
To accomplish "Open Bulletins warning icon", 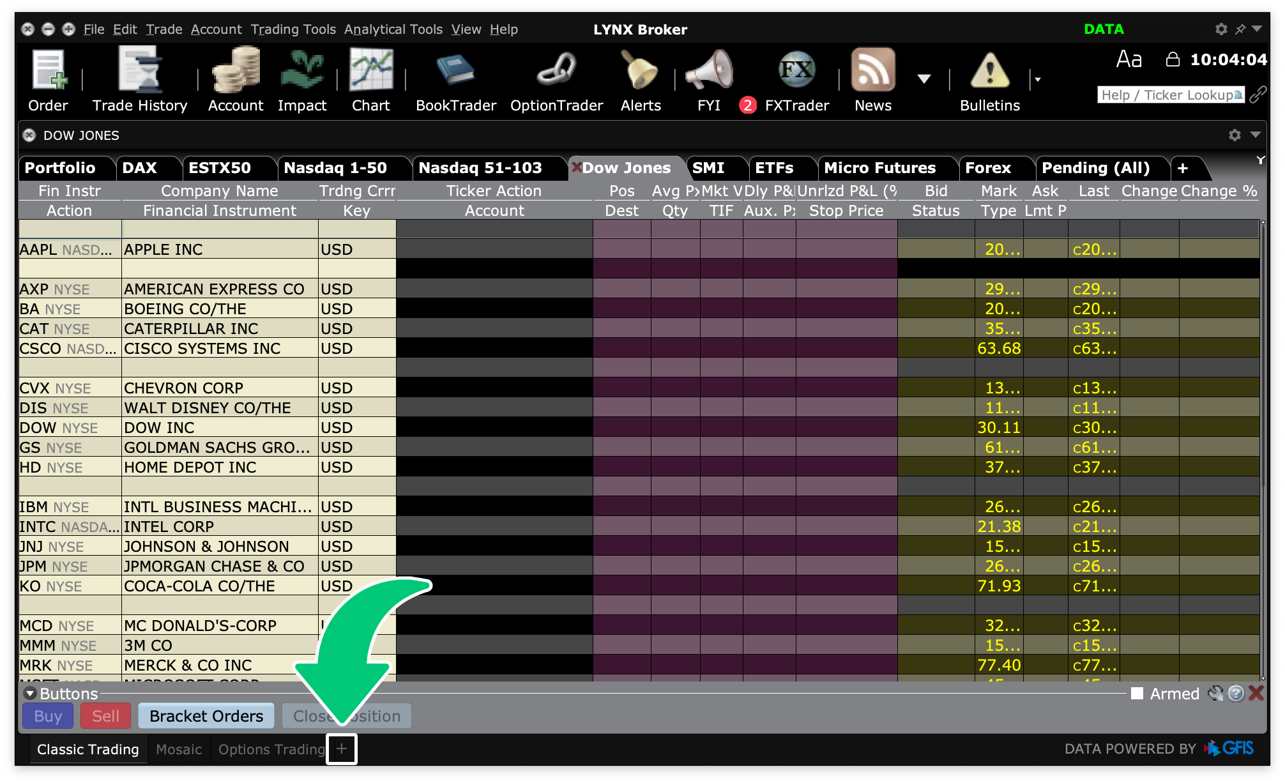I will 989,71.
